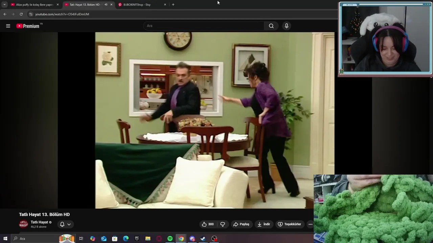The height and width of the screenshot is (243, 433).
Task: Reload the page with the refresh icon
Action: [21, 14]
